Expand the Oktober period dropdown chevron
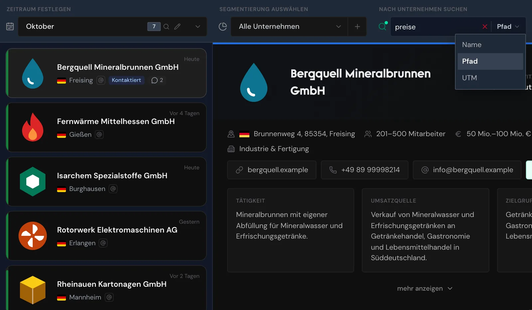This screenshot has width=532, height=310. [x=198, y=27]
